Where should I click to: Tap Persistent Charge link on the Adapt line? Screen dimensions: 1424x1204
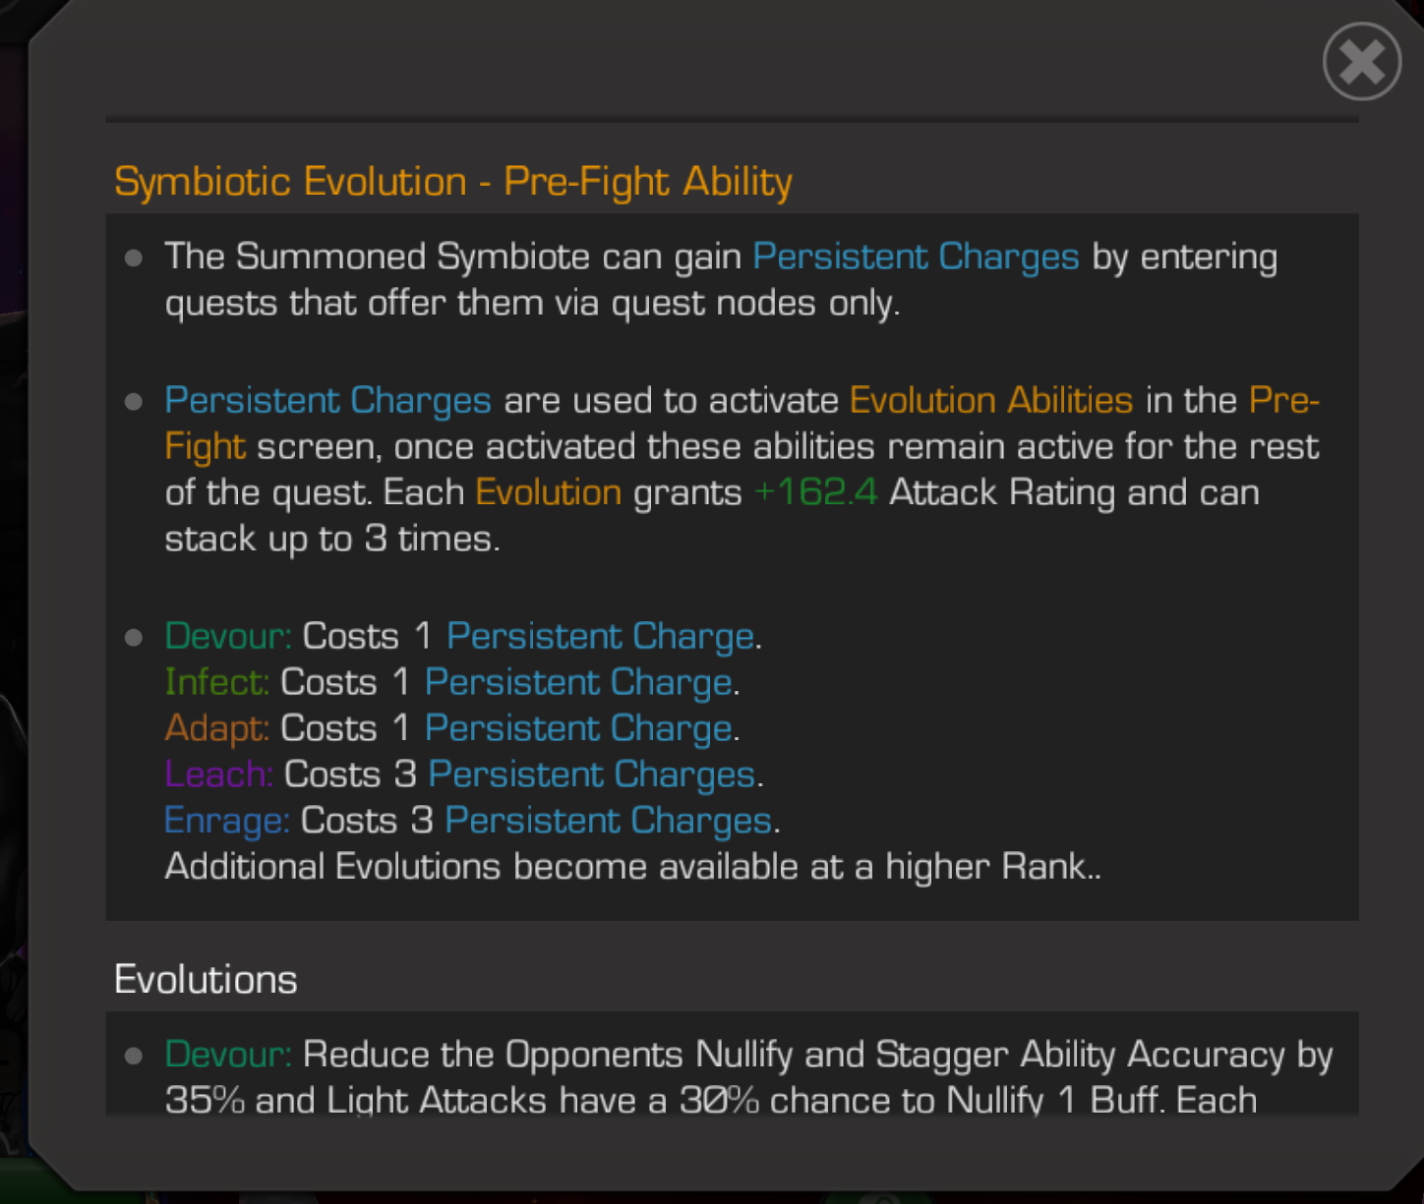pyautogui.click(x=578, y=728)
